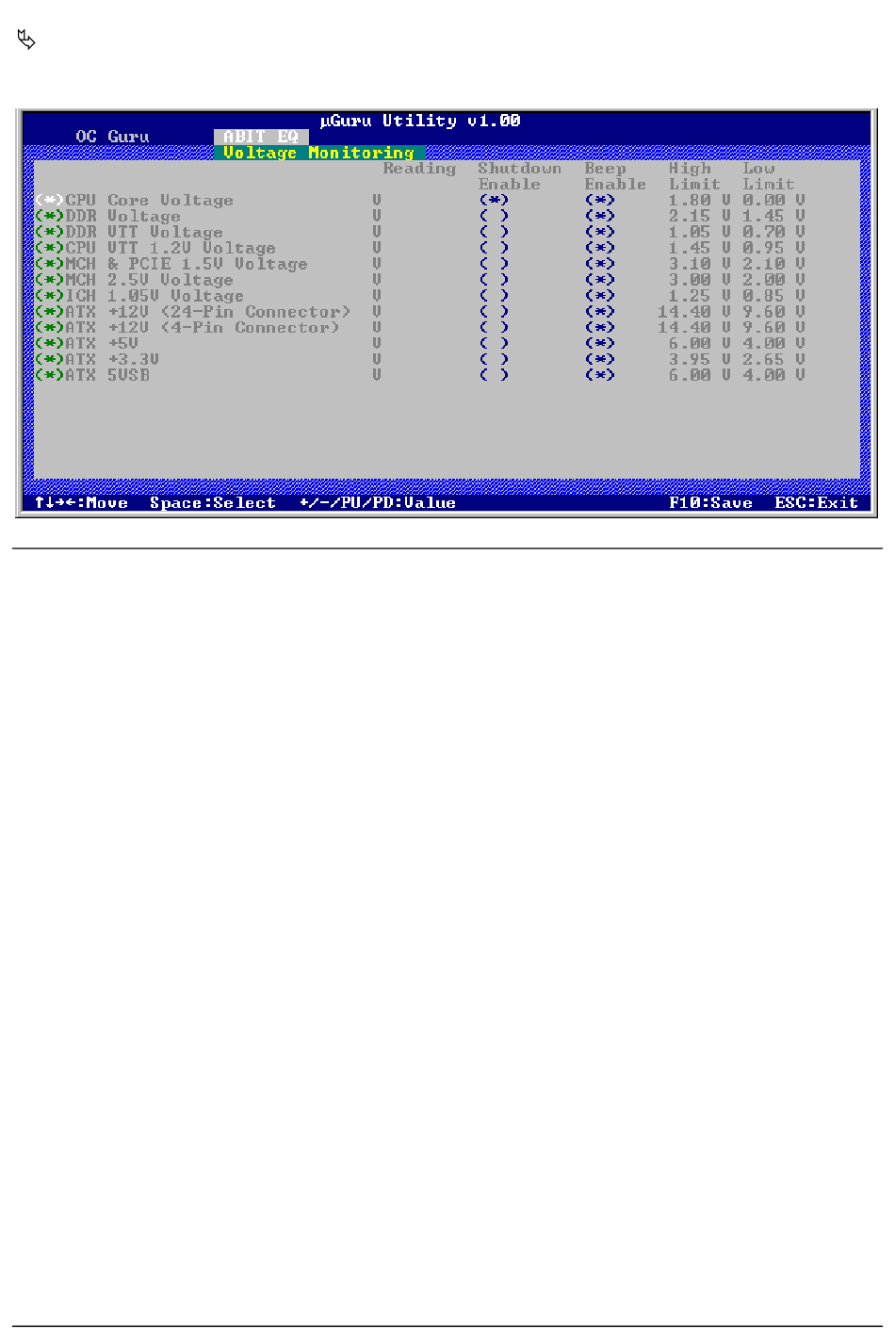Select DDR Voltage high limit 2.15 V

coord(700,216)
